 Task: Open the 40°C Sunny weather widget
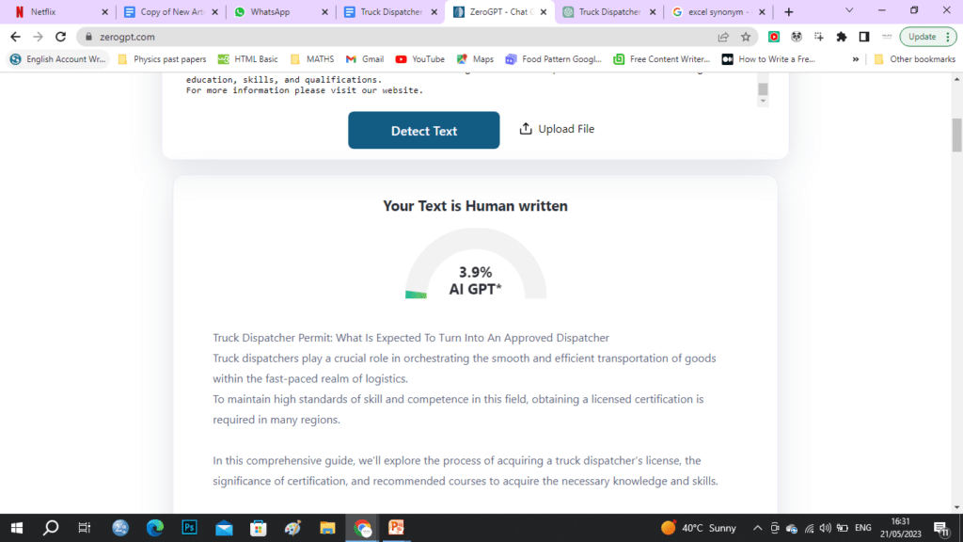[x=699, y=528]
